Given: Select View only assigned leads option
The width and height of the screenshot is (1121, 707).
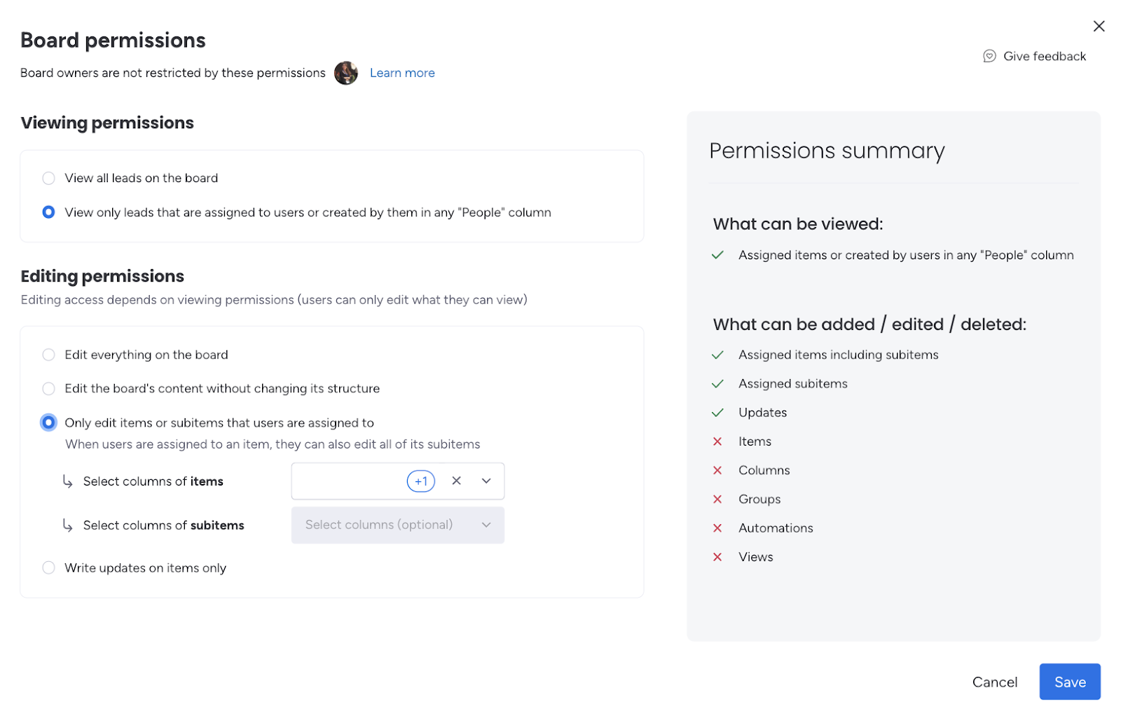Looking at the screenshot, I should 48,212.
